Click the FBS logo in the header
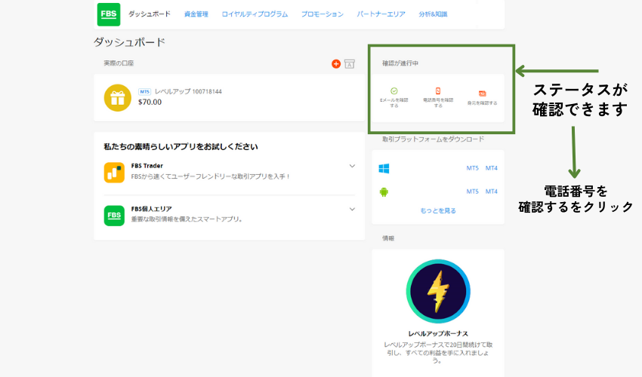 point(109,14)
